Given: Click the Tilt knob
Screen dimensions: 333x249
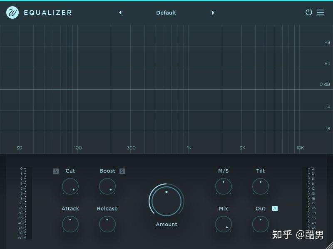Looking at the screenshot, I should pos(261,186).
